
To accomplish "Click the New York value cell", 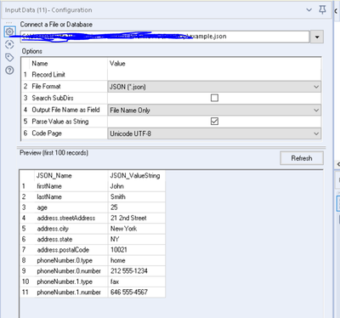I will (137, 229).
